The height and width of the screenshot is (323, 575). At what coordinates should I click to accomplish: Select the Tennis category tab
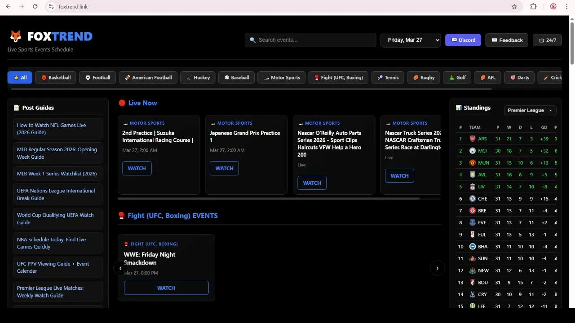click(x=388, y=78)
